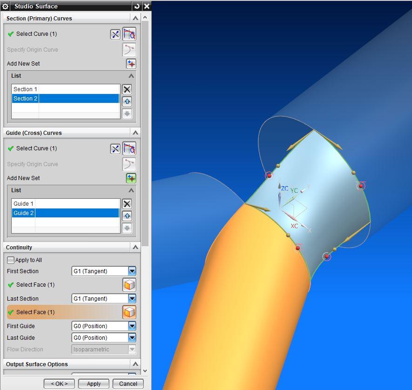Collapse the Guide (Cross) Curves group
412x390 pixels.
tap(136, 133)
